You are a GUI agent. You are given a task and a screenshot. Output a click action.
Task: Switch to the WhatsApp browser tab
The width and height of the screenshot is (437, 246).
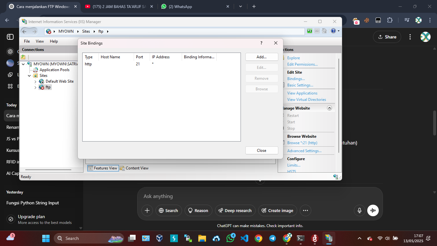[195, 6]
